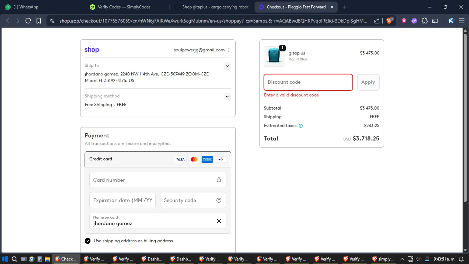Open the browser hamburger menu
Image resolution: width=469 pixels, height=264 pixels.
click(461, 21)
